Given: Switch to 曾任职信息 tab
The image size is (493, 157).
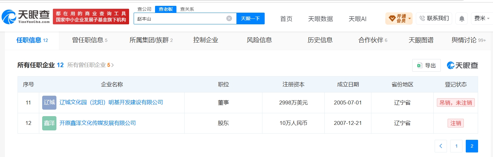Looking at the screenshot, I should (x=90, y=40).
